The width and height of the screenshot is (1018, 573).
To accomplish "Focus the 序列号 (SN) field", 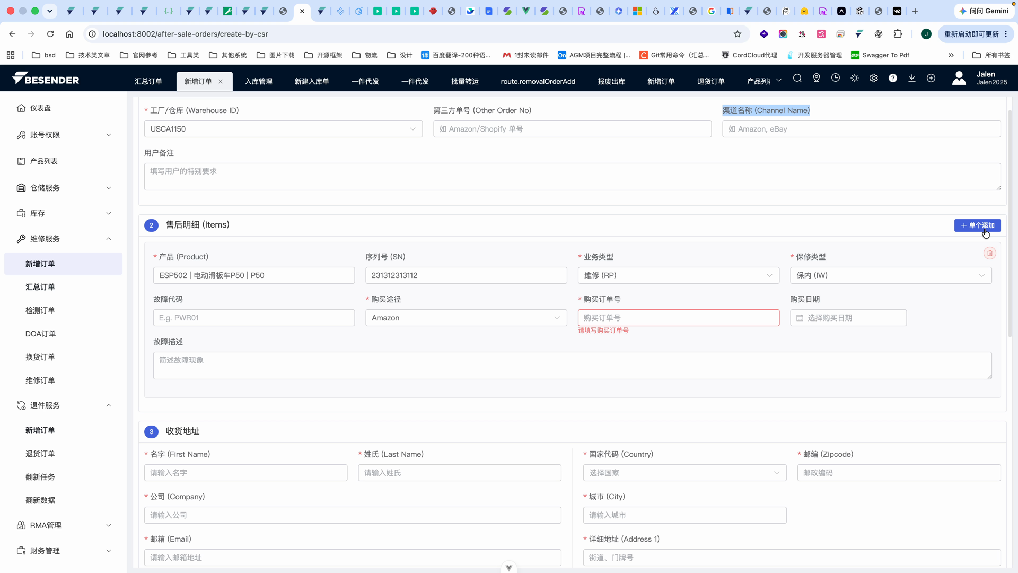I will [466, 275].
